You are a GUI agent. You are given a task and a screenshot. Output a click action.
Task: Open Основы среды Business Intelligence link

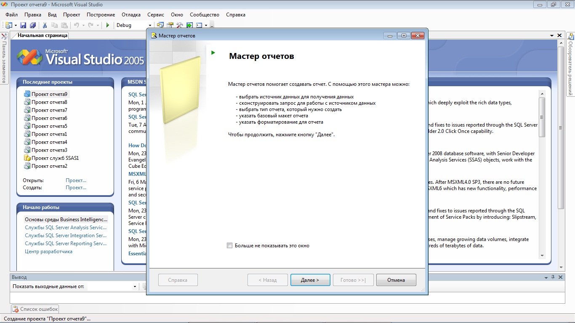[66, 220]
